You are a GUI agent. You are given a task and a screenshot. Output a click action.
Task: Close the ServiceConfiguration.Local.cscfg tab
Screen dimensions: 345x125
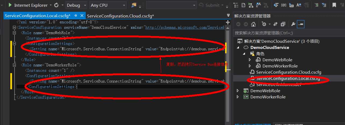point(82,16)
